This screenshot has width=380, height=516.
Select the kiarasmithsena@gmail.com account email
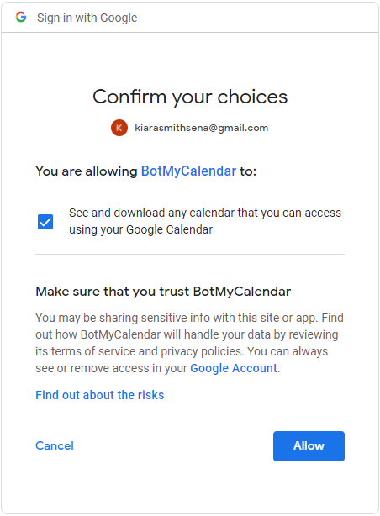pyautogui.click(x=202, y=128)
